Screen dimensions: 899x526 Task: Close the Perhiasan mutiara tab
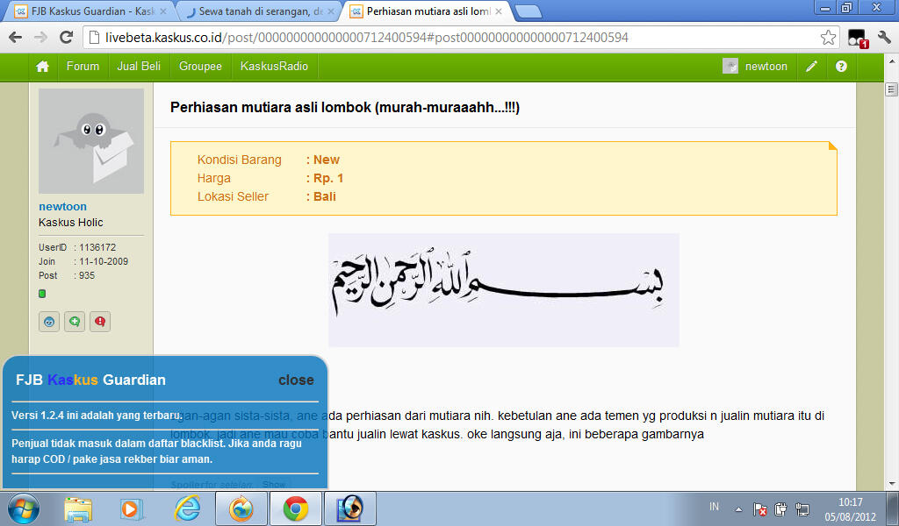click(499, 11)
